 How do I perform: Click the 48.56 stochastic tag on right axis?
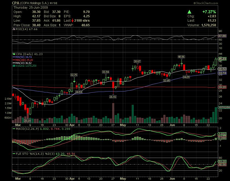pos(222,165)
